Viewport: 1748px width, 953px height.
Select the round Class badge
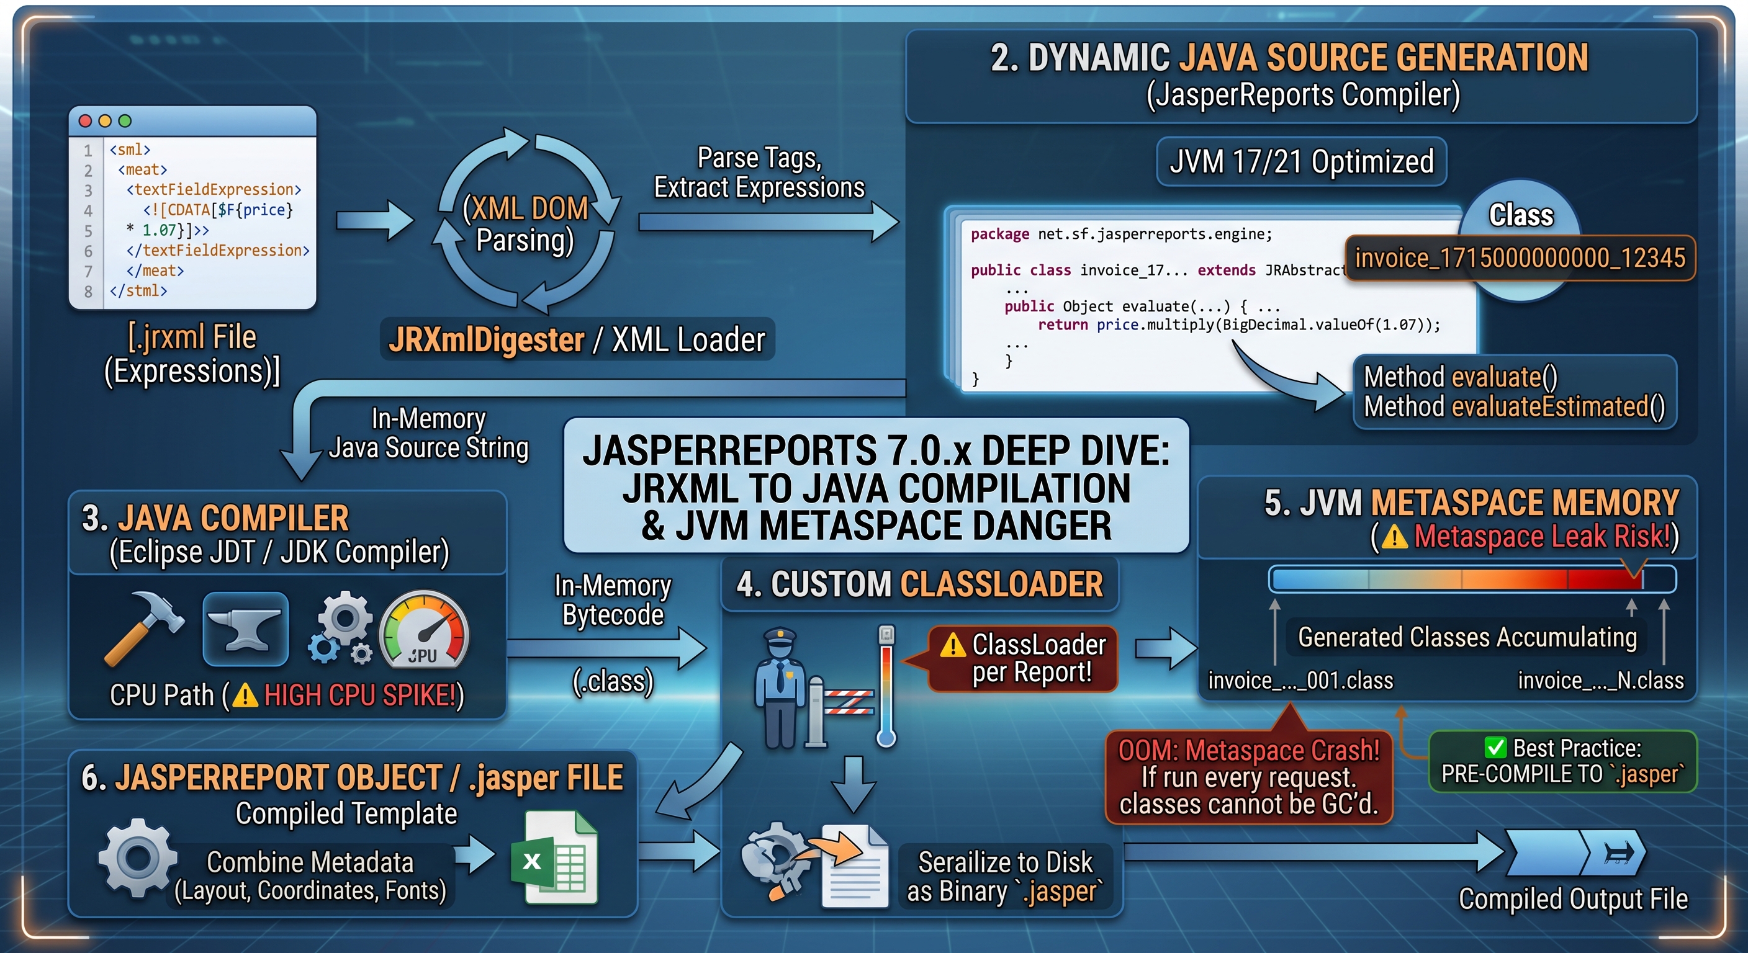tap(1521, 216)
